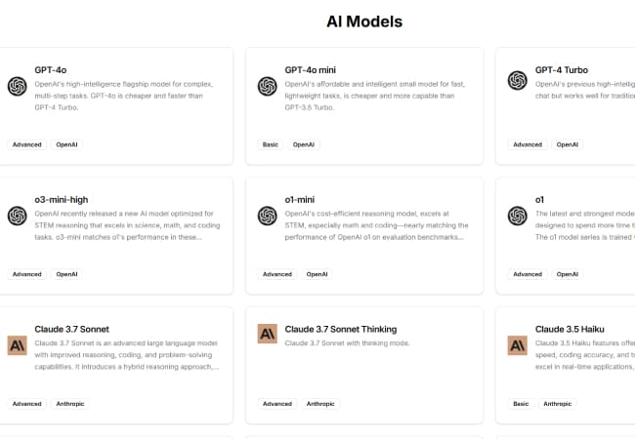Click the AI Models page heading
The image size is (635, 439).
(364, 21)
